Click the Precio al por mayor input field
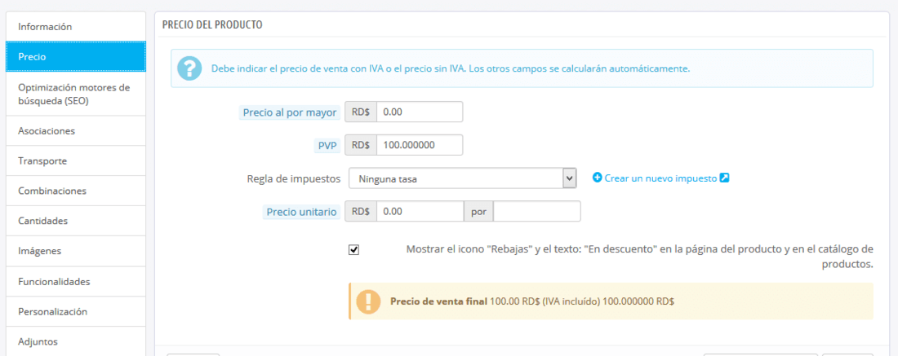 [x=420, y=112]
